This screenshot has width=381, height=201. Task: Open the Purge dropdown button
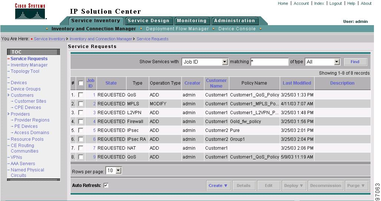357,185
